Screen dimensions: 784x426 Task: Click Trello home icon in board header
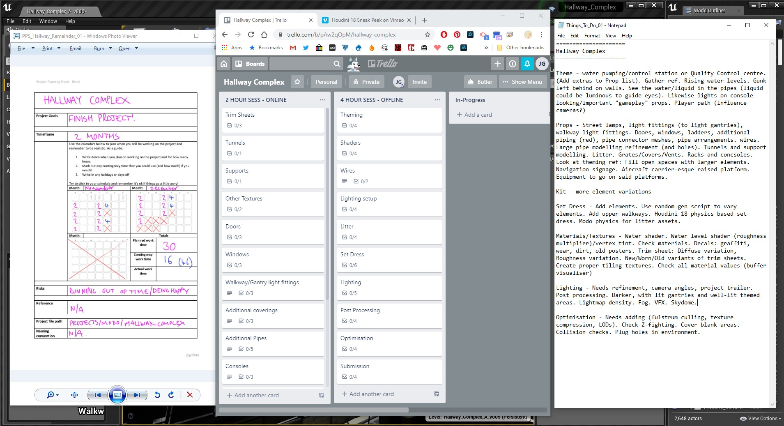click(x=224, y=64)
